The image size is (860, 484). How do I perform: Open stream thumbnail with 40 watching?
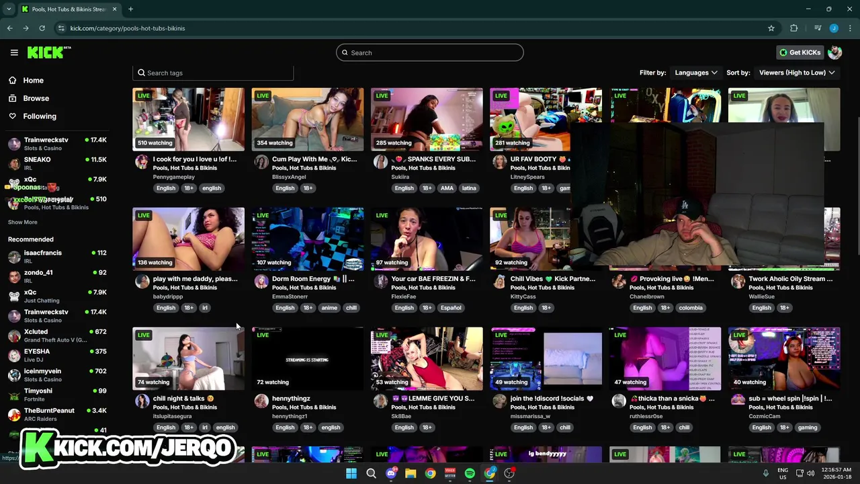784,358
